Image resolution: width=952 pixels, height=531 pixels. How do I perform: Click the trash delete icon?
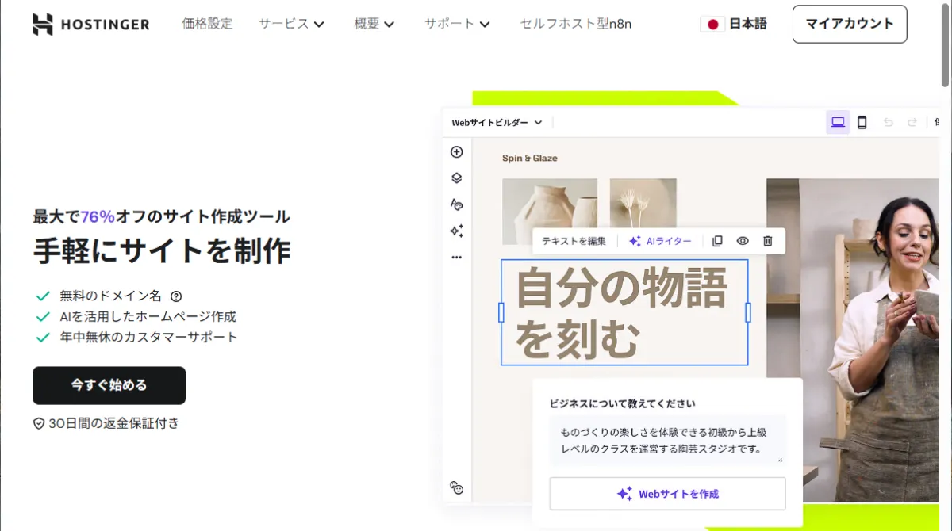767,241
